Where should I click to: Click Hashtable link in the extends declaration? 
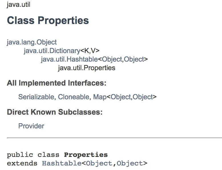[62, 163]
